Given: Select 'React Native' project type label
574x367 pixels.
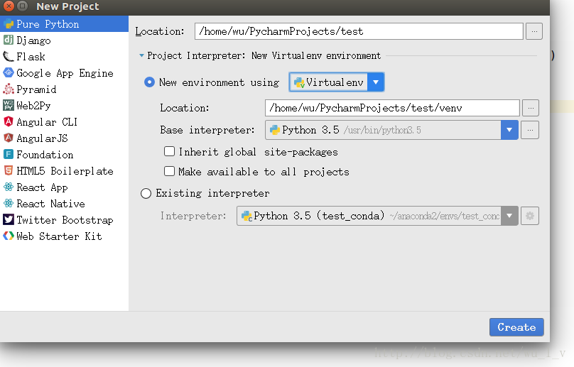Looking at the screenshot, I should (50, 204).
